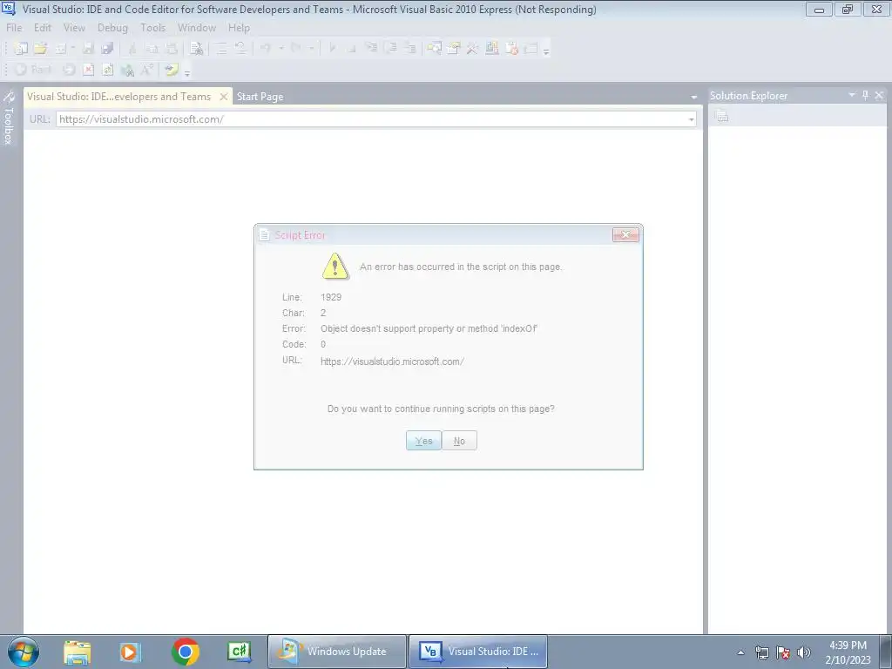Expand the Undo history dropdown arrow
Image resolution: width=892 pixels, height=669 pixels.
(281, 49)
